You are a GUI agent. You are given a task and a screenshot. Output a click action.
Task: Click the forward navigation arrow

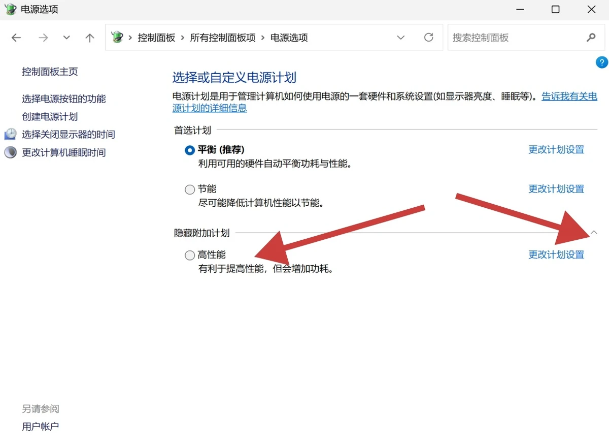tap(43, 38)
